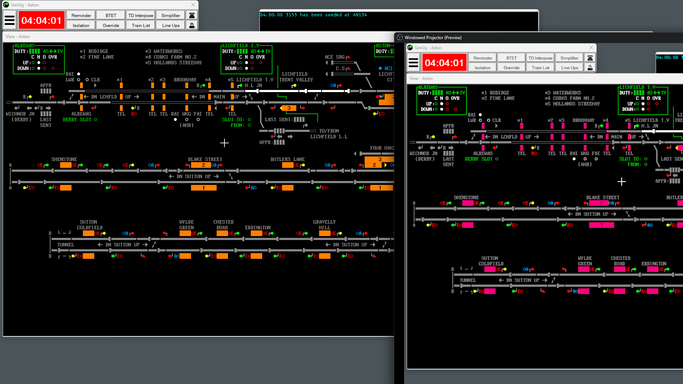Click Reminder in main SimSig toolbar
Image resolution: width=683 pixels, height=384 pixels.
[81, 15]
